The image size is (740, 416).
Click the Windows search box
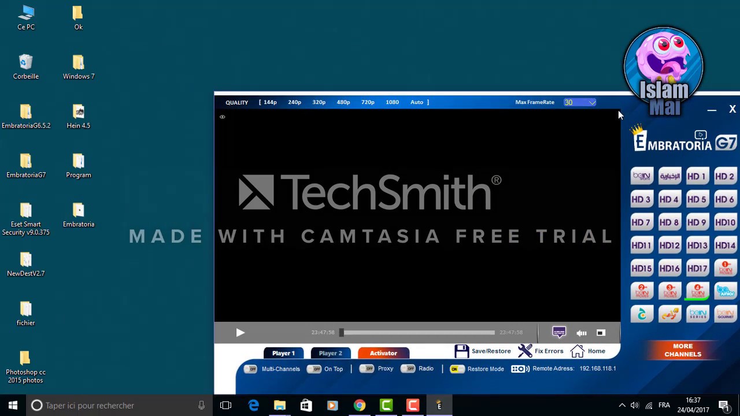click(x=119, y=406)
